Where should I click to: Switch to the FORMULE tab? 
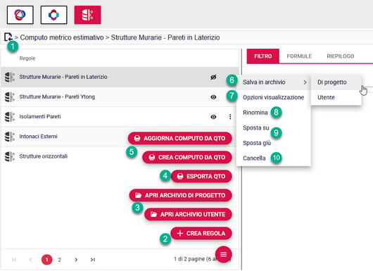point(299,56)
